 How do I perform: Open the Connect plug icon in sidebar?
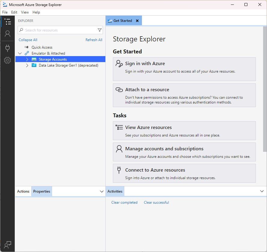click(x=8, y=48)
